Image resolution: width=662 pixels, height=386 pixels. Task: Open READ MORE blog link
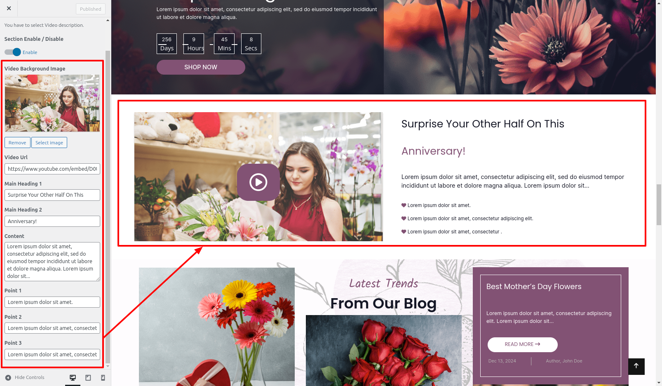point(522,344)
